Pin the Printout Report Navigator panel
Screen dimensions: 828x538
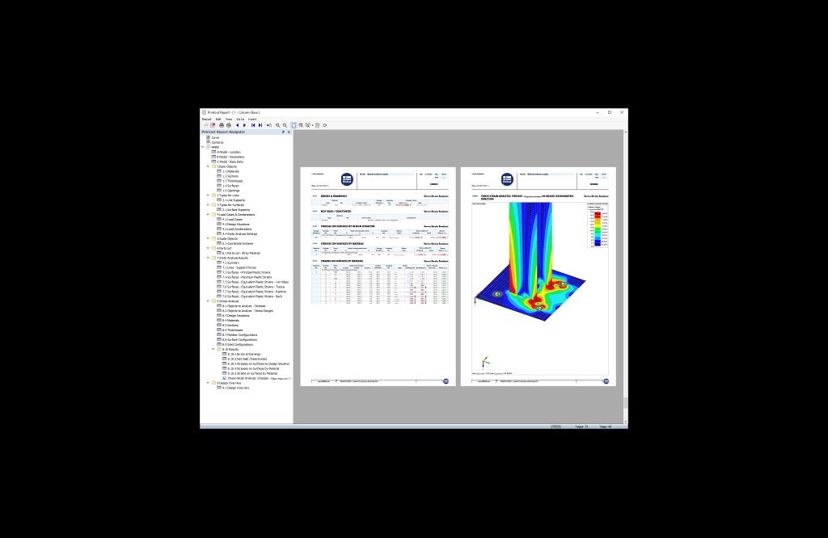[x=283, y=132]
